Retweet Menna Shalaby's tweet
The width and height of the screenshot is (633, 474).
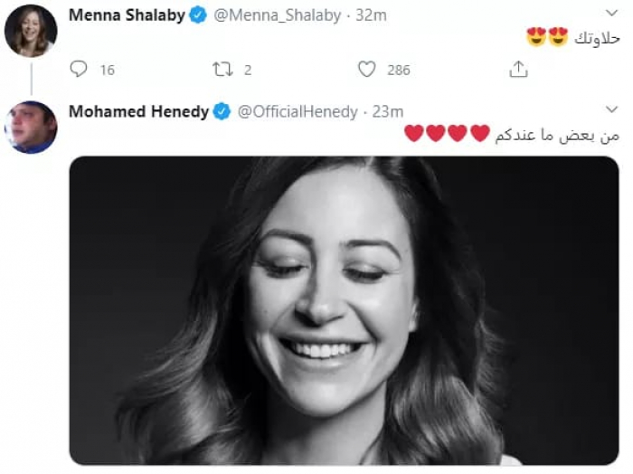point(222,70)
